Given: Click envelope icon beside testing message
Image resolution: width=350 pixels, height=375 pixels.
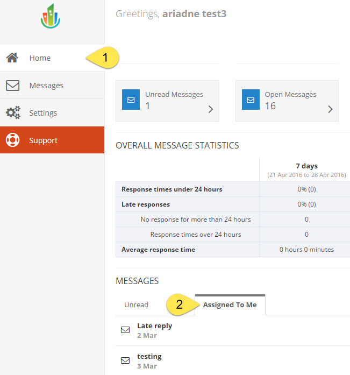Looking at the screenshot, I should (x=125, y=361).
